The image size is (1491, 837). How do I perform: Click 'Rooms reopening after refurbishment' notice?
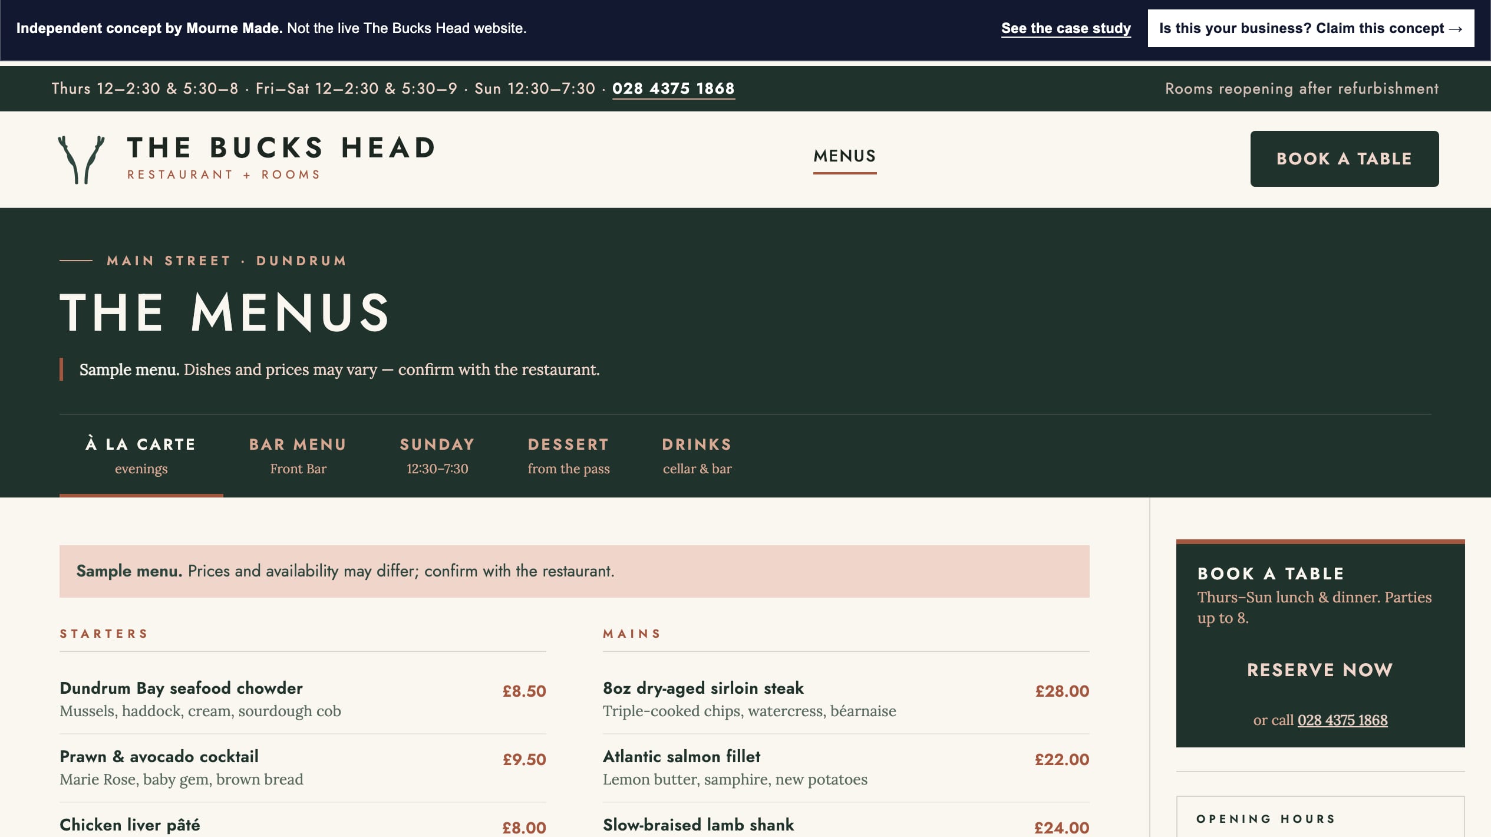pos(1301,88)
